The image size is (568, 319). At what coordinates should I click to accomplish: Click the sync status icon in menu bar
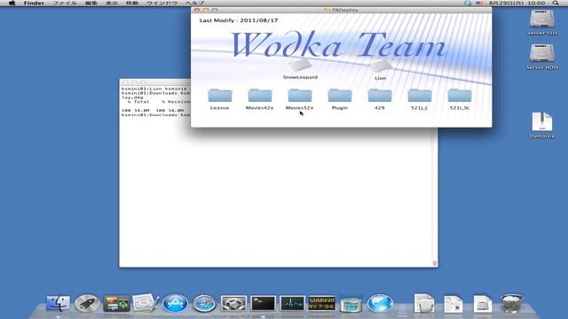pos(468,3)
